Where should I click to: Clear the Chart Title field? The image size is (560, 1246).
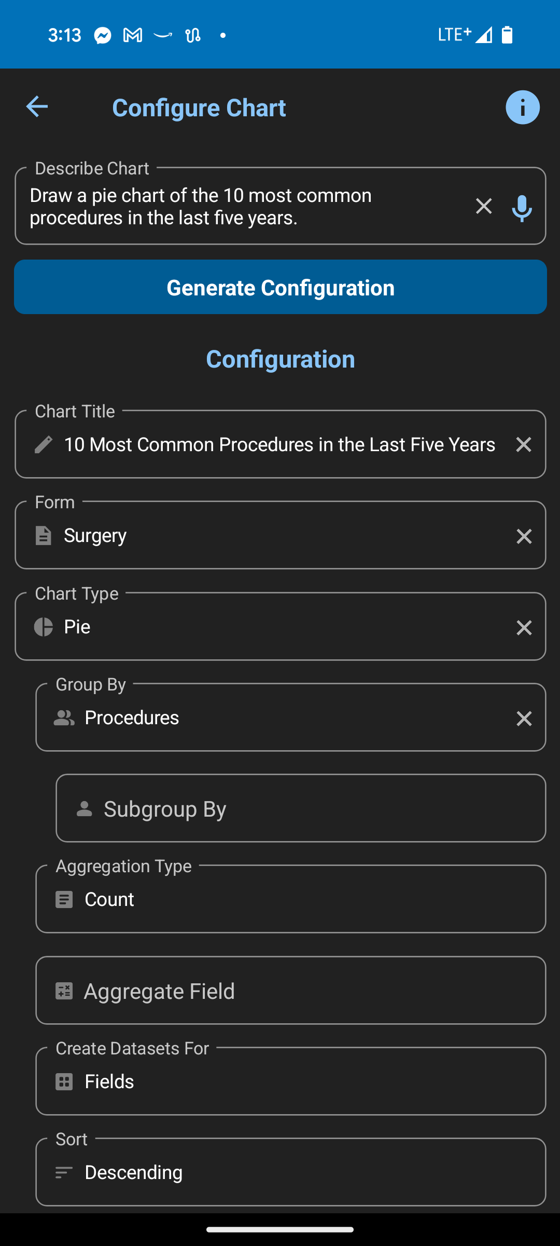(524, 444)
